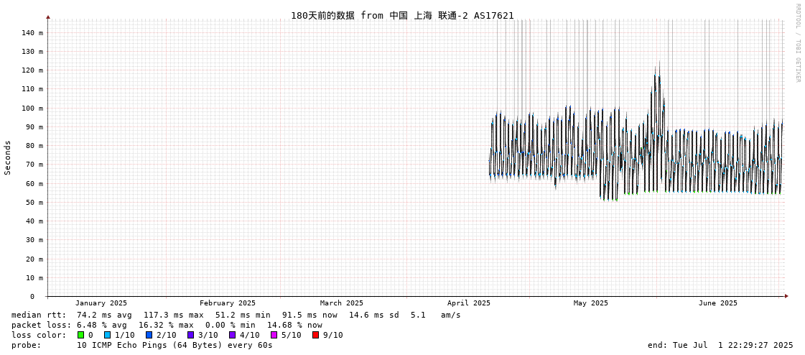Click the 20 m y-axis label
Screen dimensions: 805x355
pos(34,259)
